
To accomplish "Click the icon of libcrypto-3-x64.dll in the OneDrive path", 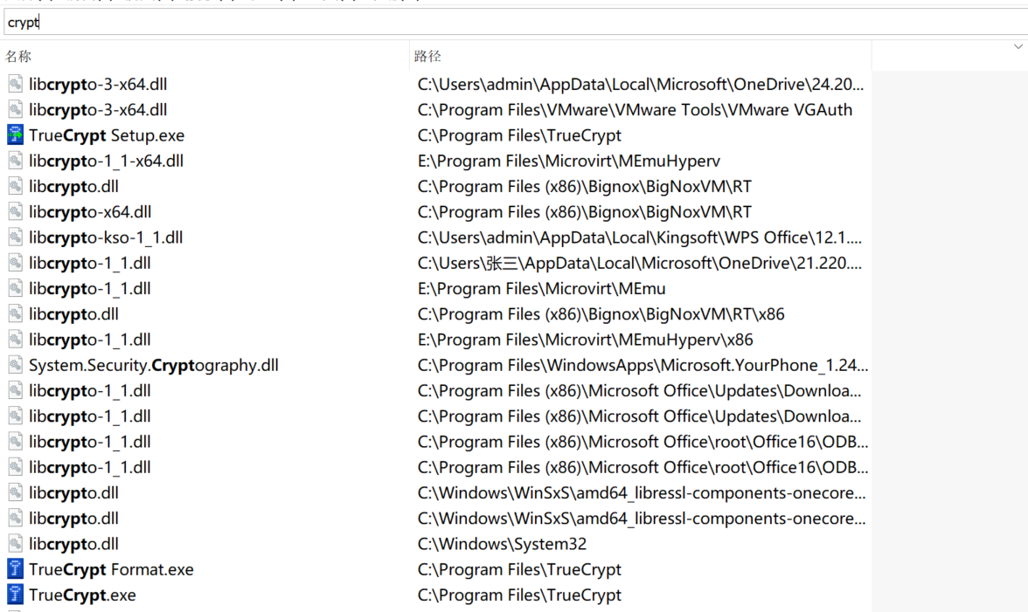I will 15,85.
